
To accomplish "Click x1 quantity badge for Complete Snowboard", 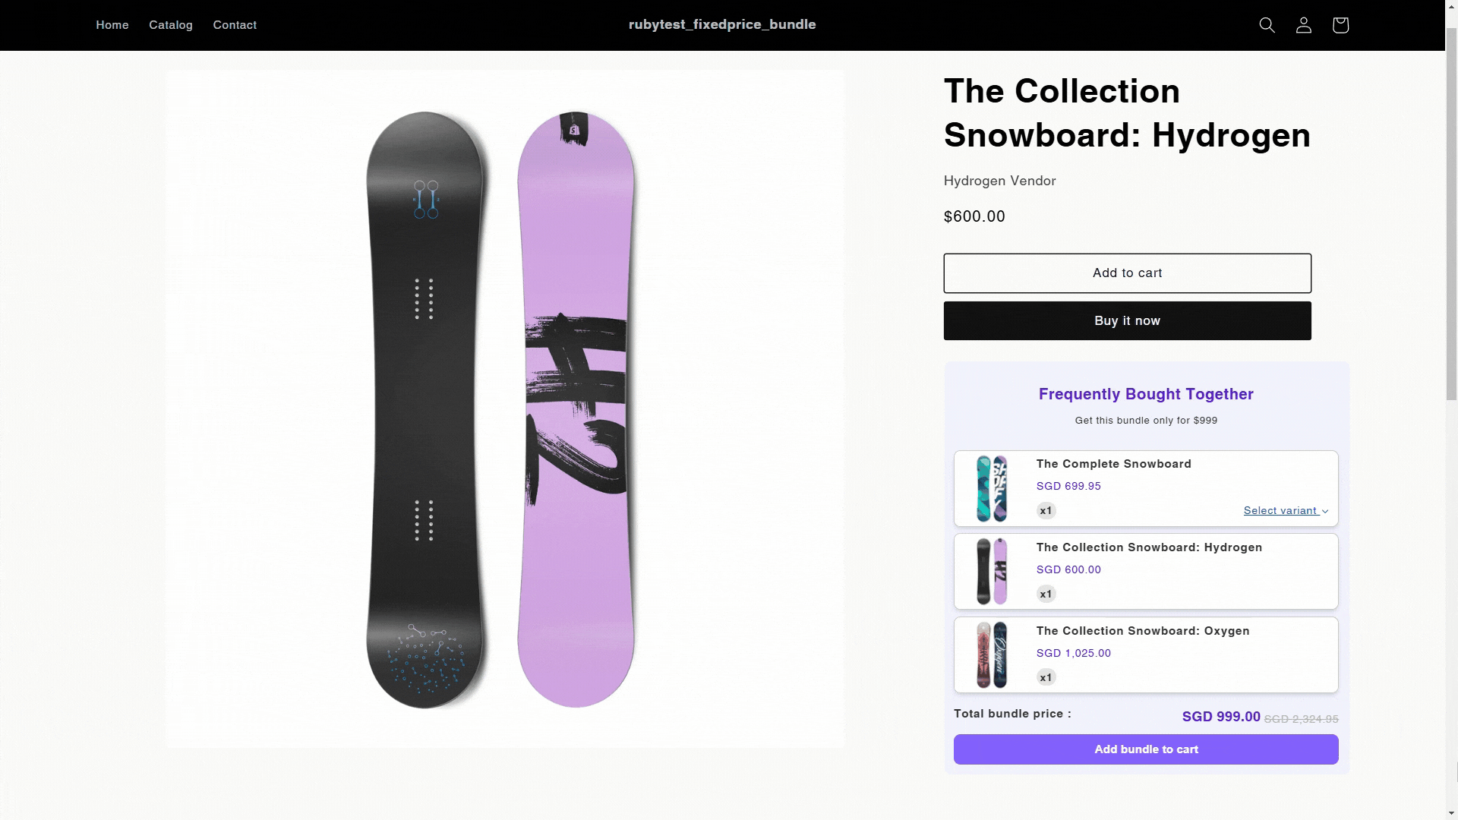I will point(1046,511).
